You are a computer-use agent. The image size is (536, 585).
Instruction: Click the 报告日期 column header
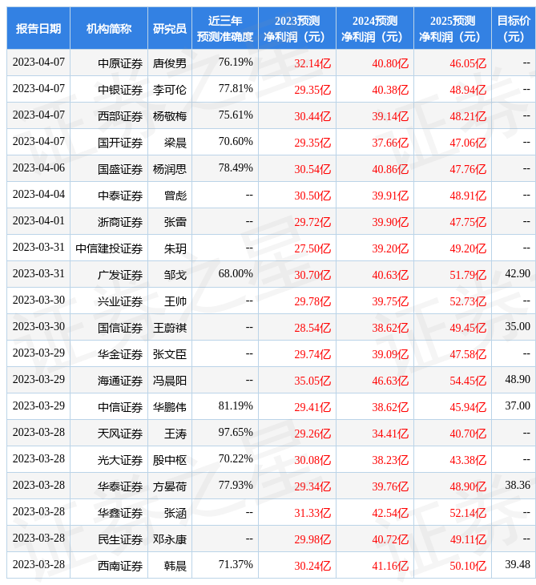click(38, 28)
